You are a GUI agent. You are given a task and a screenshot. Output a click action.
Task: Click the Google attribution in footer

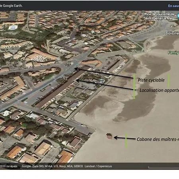pyautogui.click(x=26, y=166)
